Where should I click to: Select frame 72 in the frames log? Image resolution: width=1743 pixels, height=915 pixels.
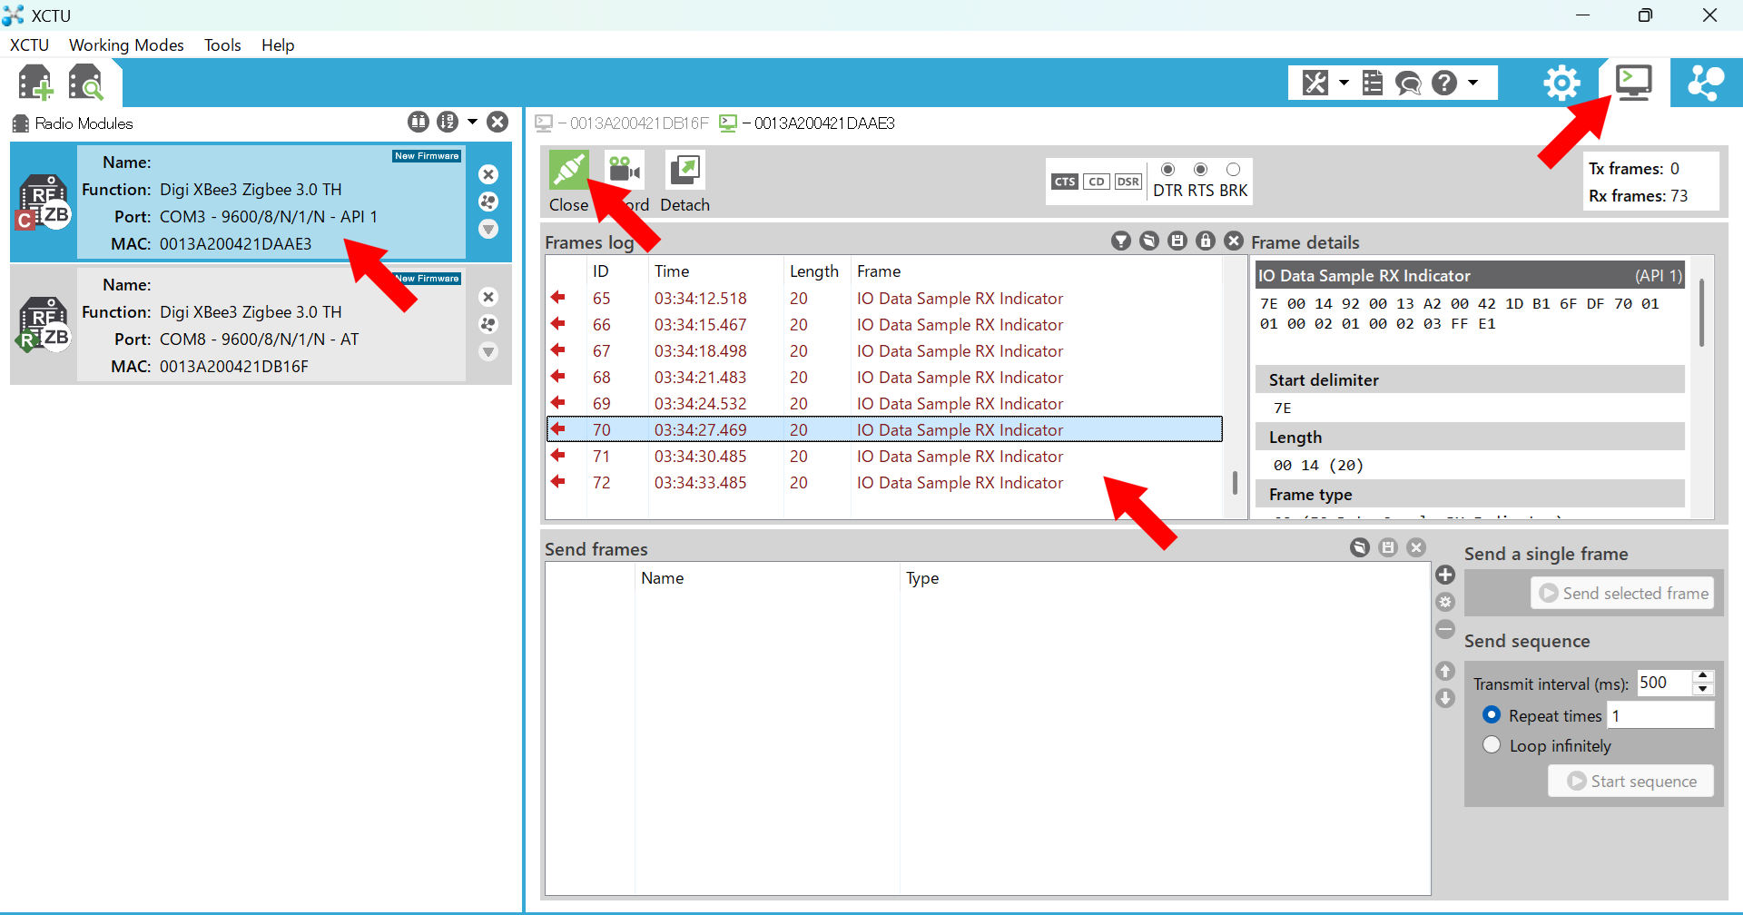point(884,482)
